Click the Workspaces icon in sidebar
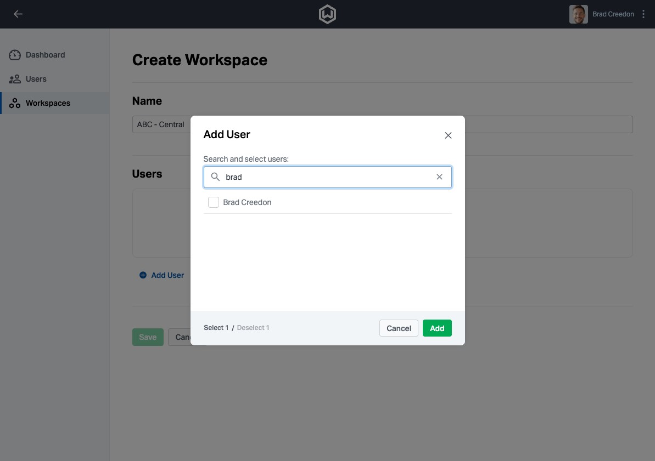Viewport: 655px width, 461px height. (15, 103)
